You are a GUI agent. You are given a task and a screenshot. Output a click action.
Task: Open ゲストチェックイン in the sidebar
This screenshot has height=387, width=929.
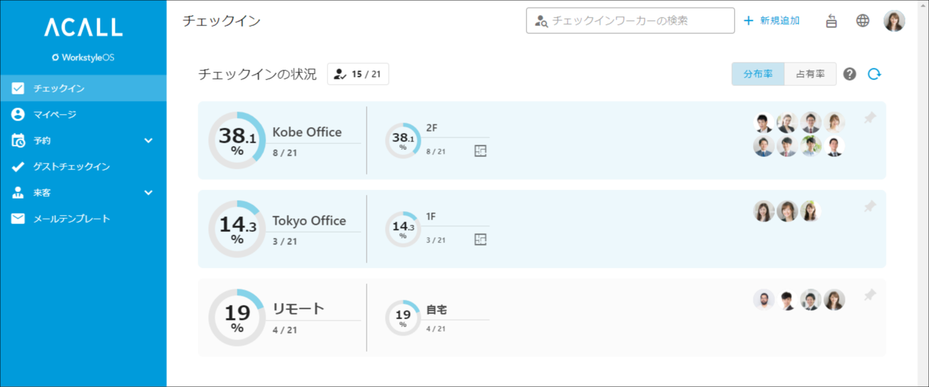72,167
